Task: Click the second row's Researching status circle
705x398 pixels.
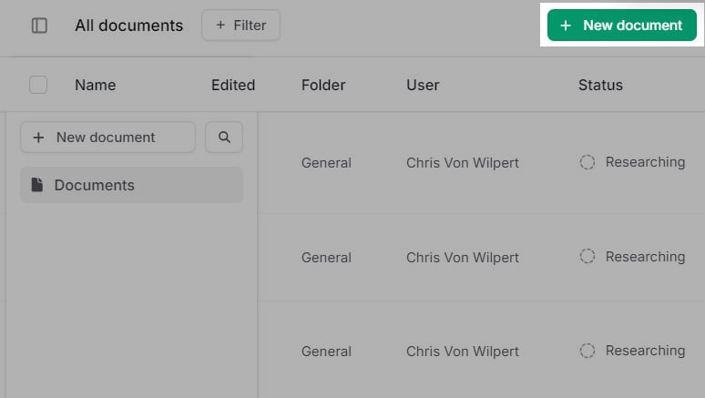Action: (x=587, y=256)
